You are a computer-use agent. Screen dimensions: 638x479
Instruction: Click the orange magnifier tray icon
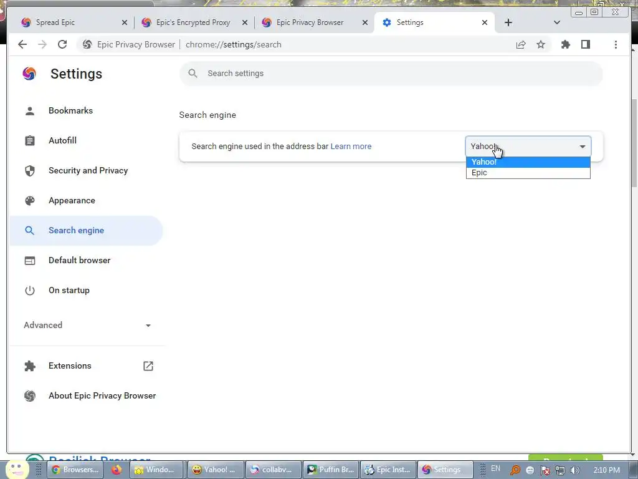[x=515, y=470]
